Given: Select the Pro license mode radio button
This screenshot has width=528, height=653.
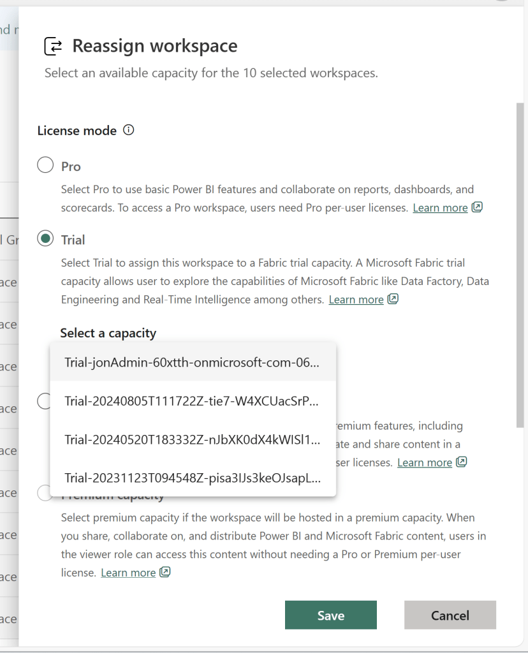Looking at the screenshot, I should tap(45, 166).
